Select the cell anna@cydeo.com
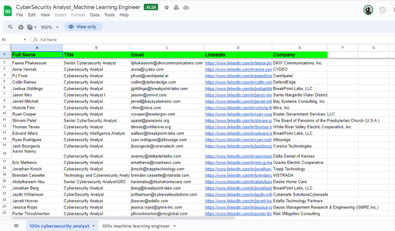Image resolution: width=395 pixels, height=231 pixels. pyautogui.click(x=167, y=69)
